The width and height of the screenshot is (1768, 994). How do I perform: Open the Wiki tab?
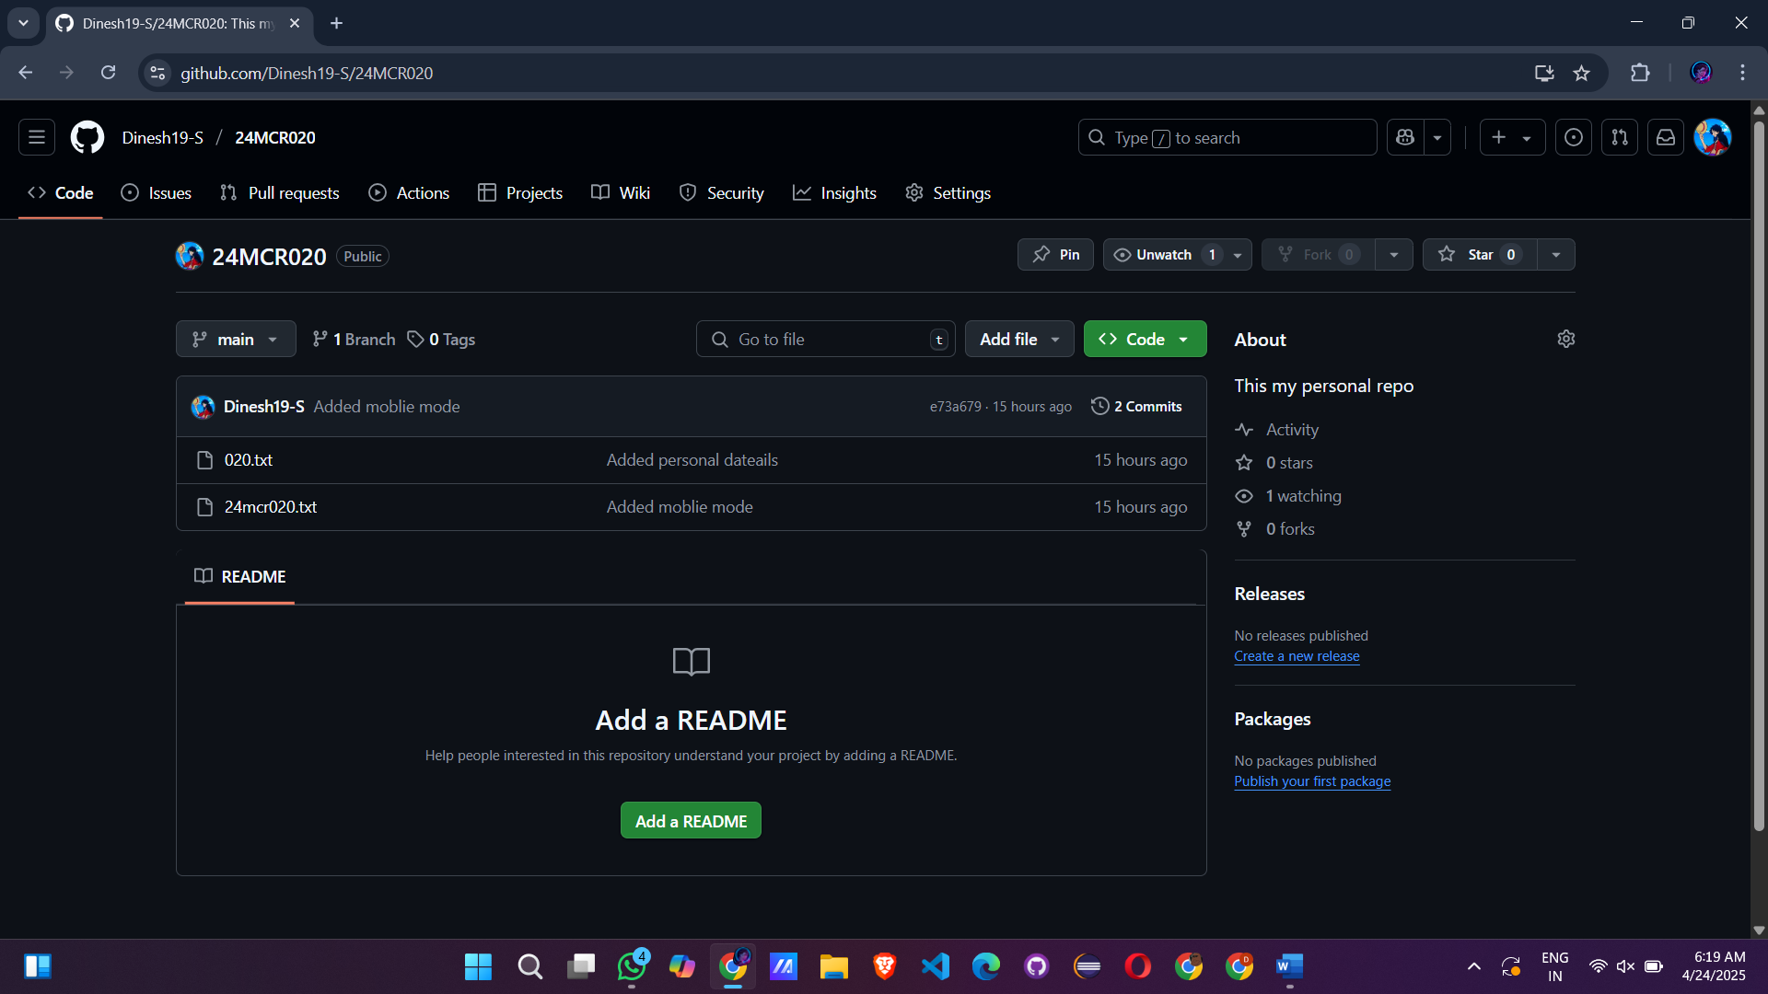621,193
